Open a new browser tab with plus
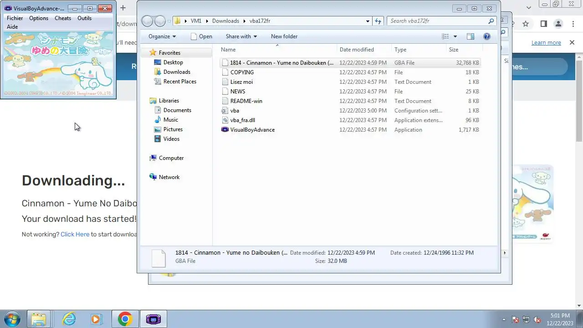The height and width of the screenshot is (328, 583). (123, 8)
